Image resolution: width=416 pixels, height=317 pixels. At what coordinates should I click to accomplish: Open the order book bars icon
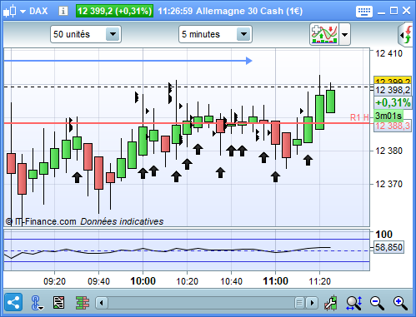tap(83, 302)
